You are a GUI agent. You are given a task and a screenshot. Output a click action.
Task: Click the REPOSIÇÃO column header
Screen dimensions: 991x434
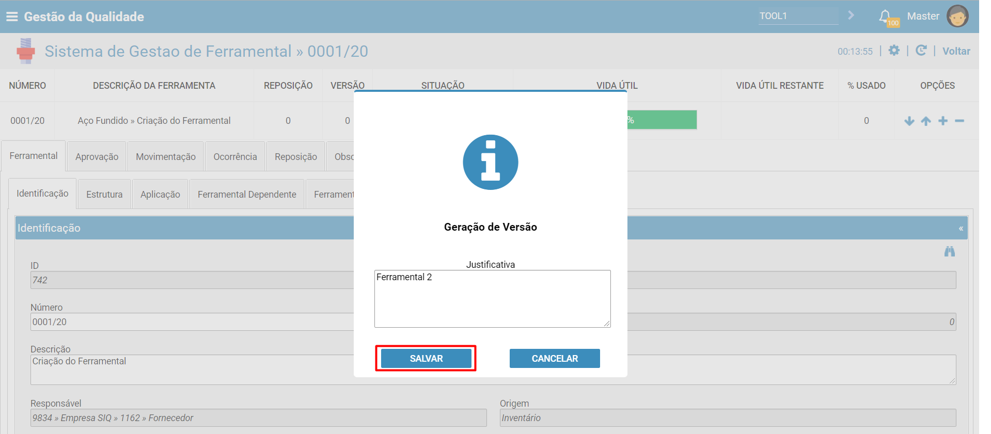click(x=288, y=86)
